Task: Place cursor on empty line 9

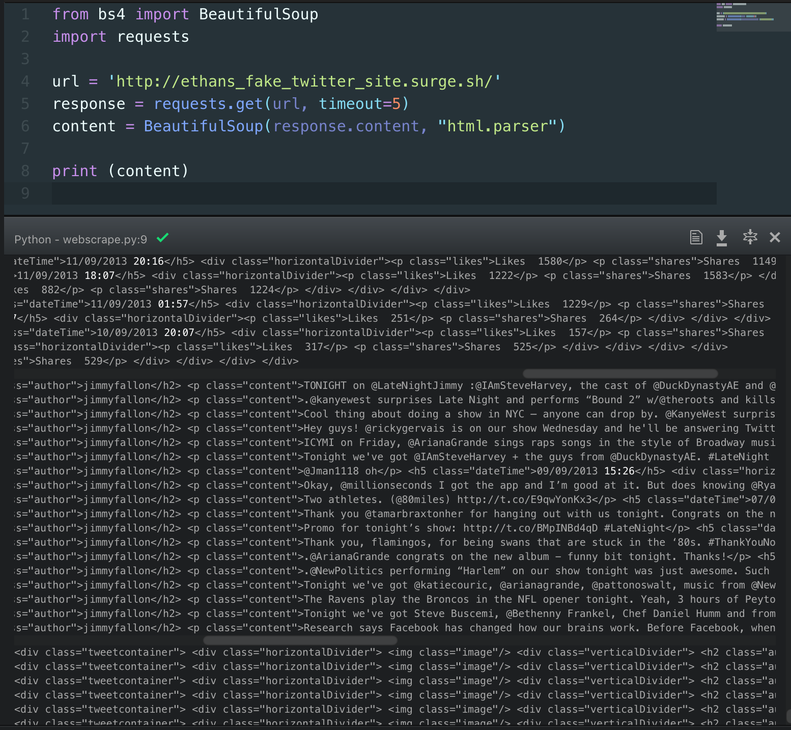Action: [x=356, y=193]
